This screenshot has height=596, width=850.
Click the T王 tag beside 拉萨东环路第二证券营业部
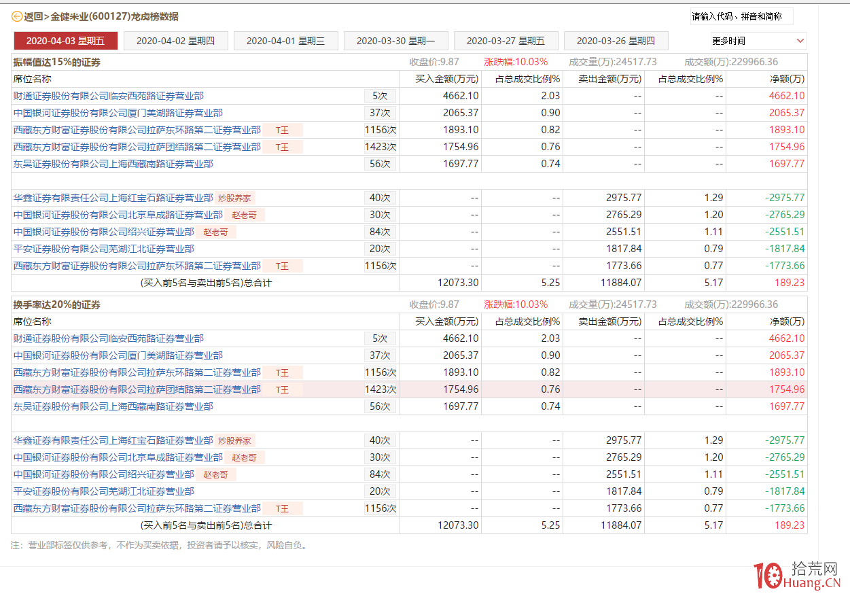coord(285,129)
